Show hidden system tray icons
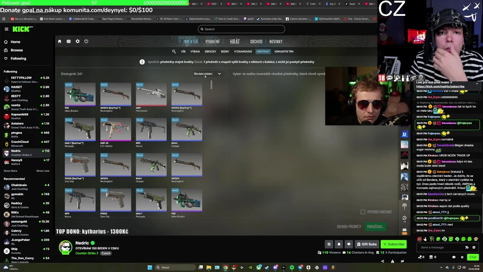The image size is (483, 272). (442, 267)
